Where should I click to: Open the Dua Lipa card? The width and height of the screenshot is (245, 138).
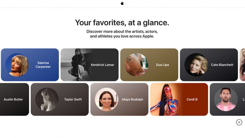coord(149,65)
